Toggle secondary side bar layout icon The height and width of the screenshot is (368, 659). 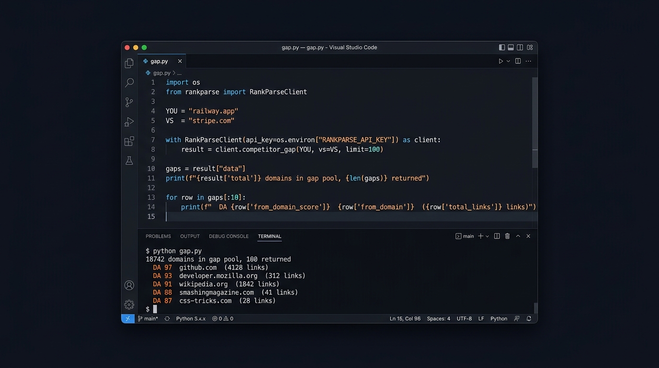(520, 47)
